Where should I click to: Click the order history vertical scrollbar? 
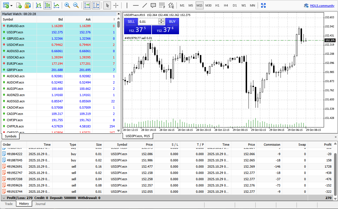pos(336,171)
